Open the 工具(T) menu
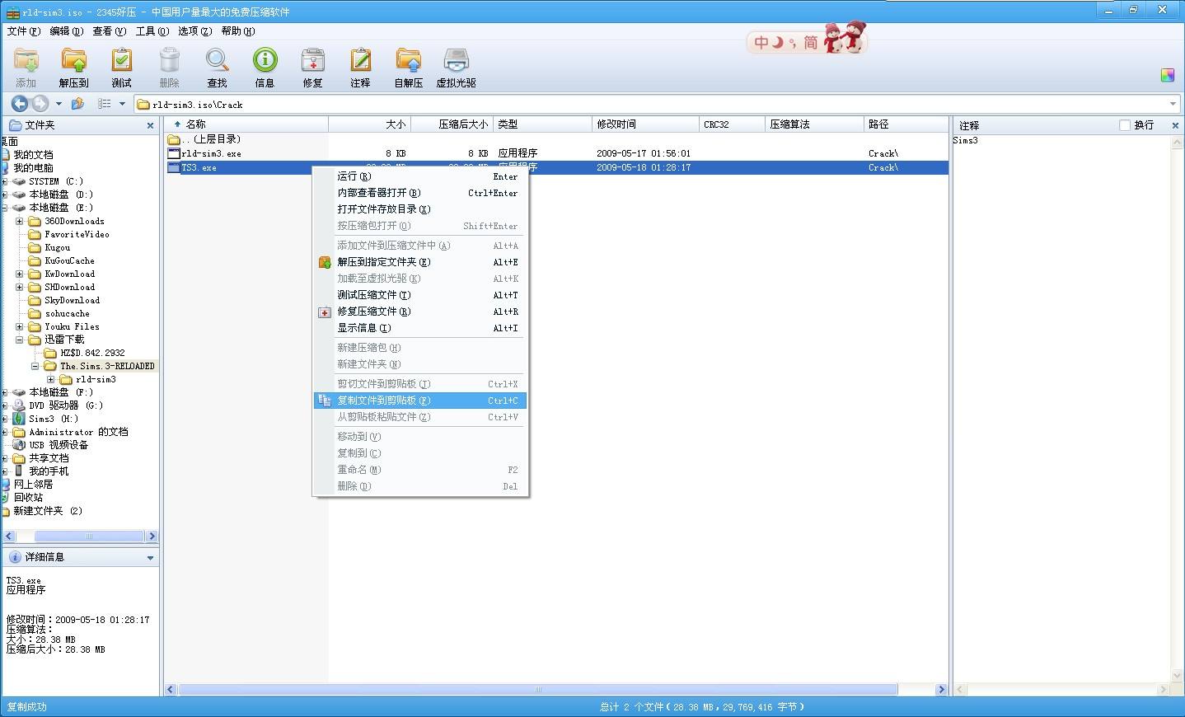The height and width of the screenshot is (717, 1185). [152, 31]
